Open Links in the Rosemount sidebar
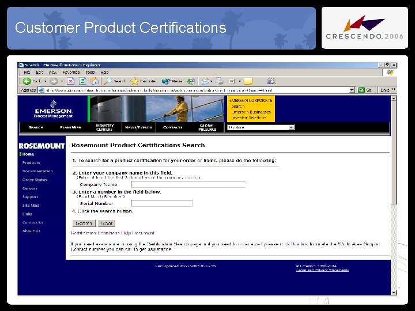 [x=27, y=214]
